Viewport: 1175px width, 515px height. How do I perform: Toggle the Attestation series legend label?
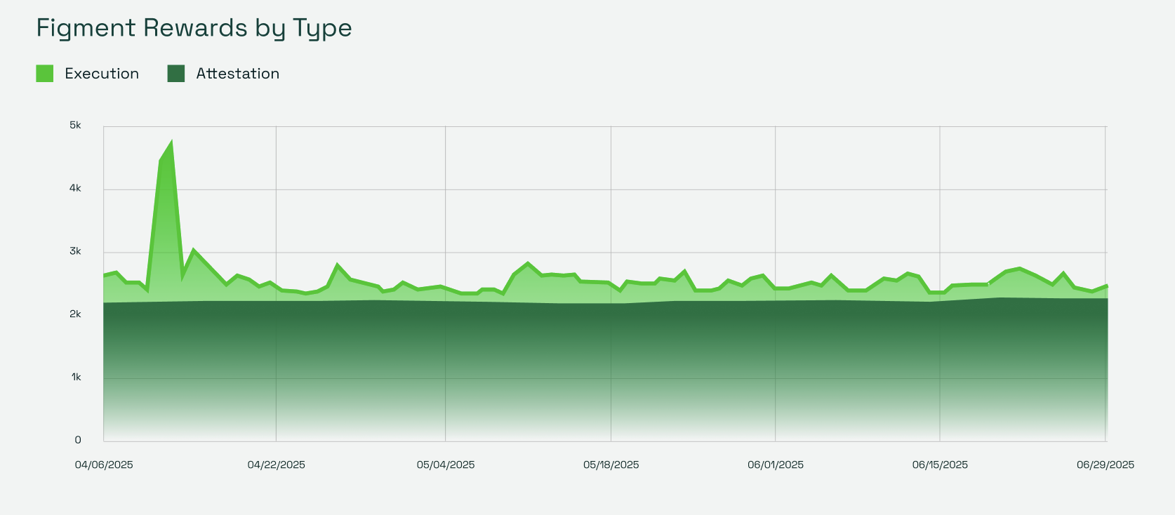point(237,74)
